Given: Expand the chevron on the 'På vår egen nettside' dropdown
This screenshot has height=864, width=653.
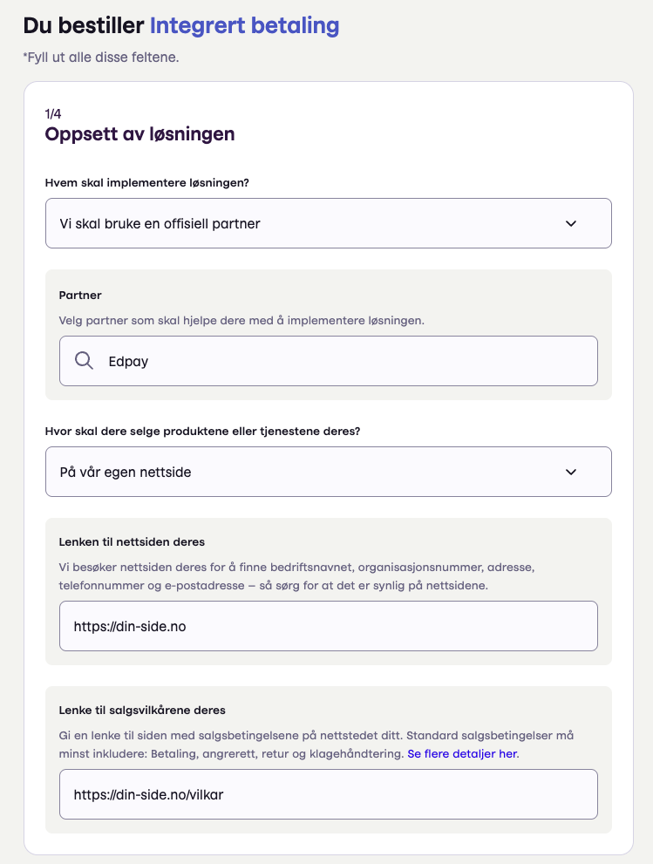Looking at the screenshot, I should tap(571, 472).
